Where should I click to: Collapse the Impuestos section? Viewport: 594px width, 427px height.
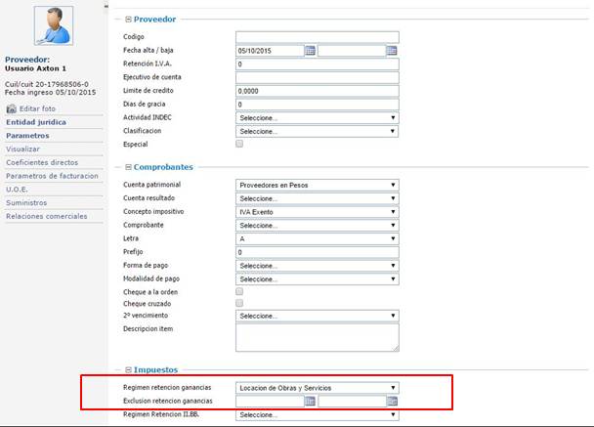(x=129, y=370)
